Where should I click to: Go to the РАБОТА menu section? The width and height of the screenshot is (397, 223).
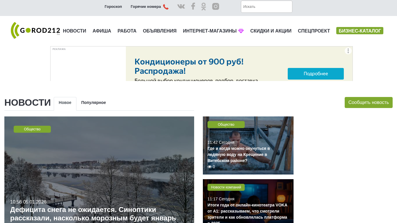coord(127,31)
